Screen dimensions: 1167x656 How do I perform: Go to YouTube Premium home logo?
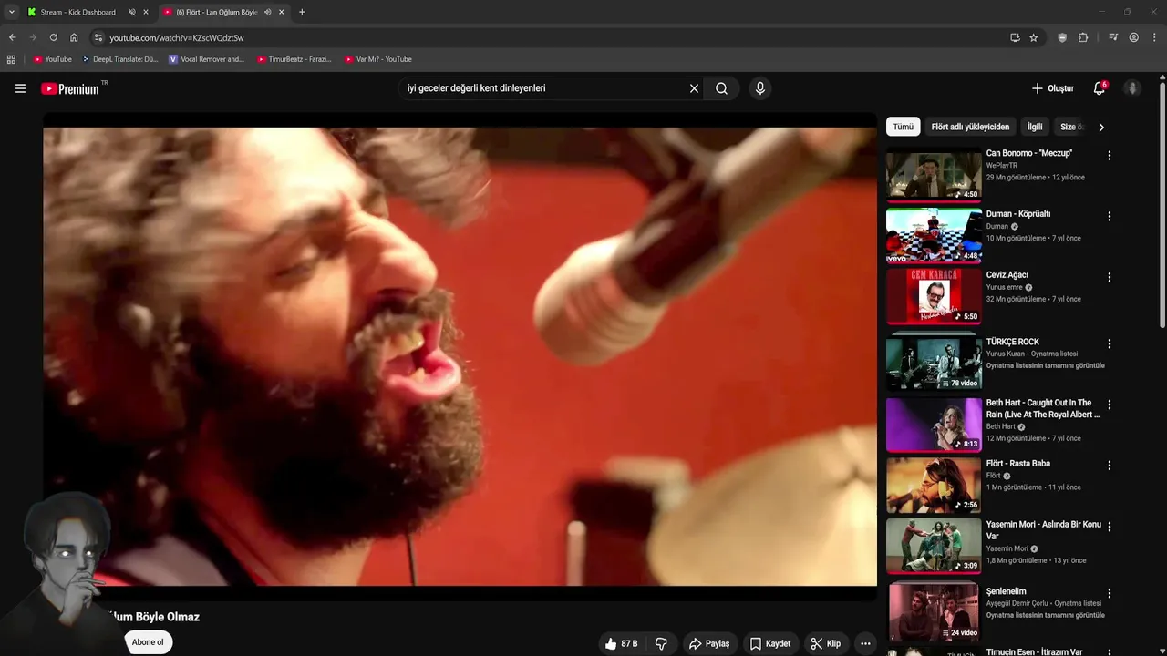[70, 88]
